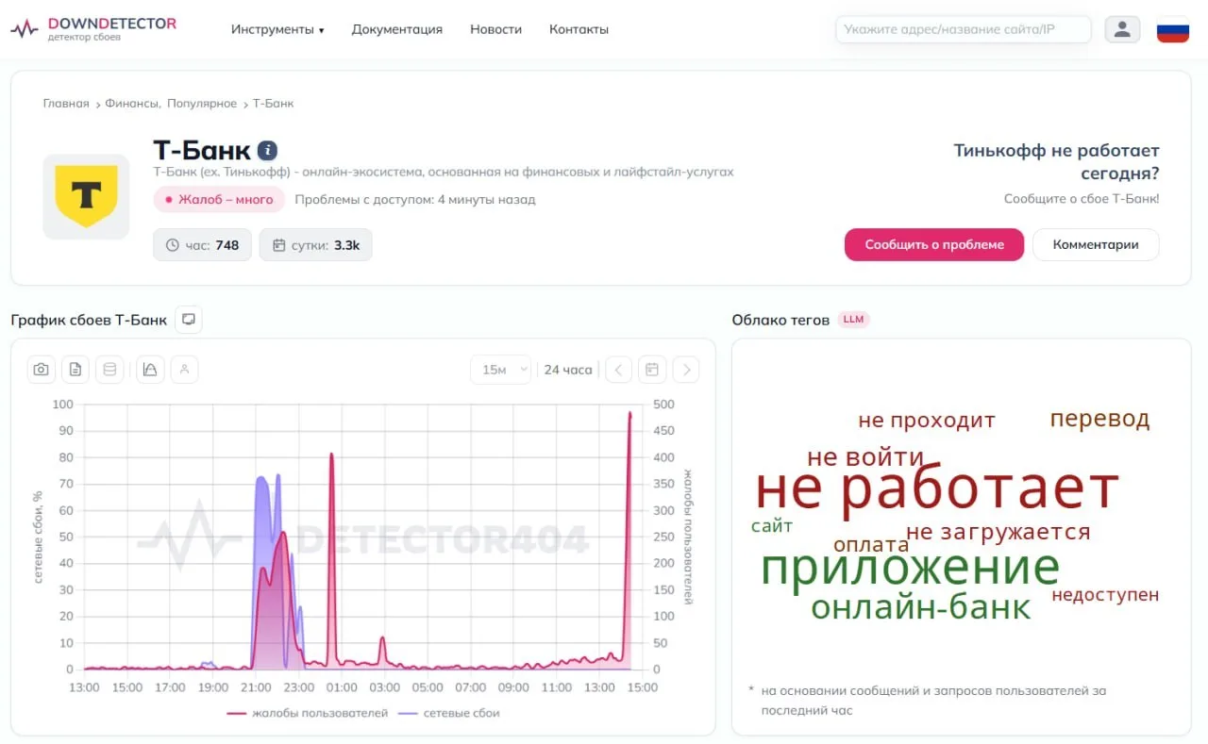Go to next time period arrow

click(686, 370)
